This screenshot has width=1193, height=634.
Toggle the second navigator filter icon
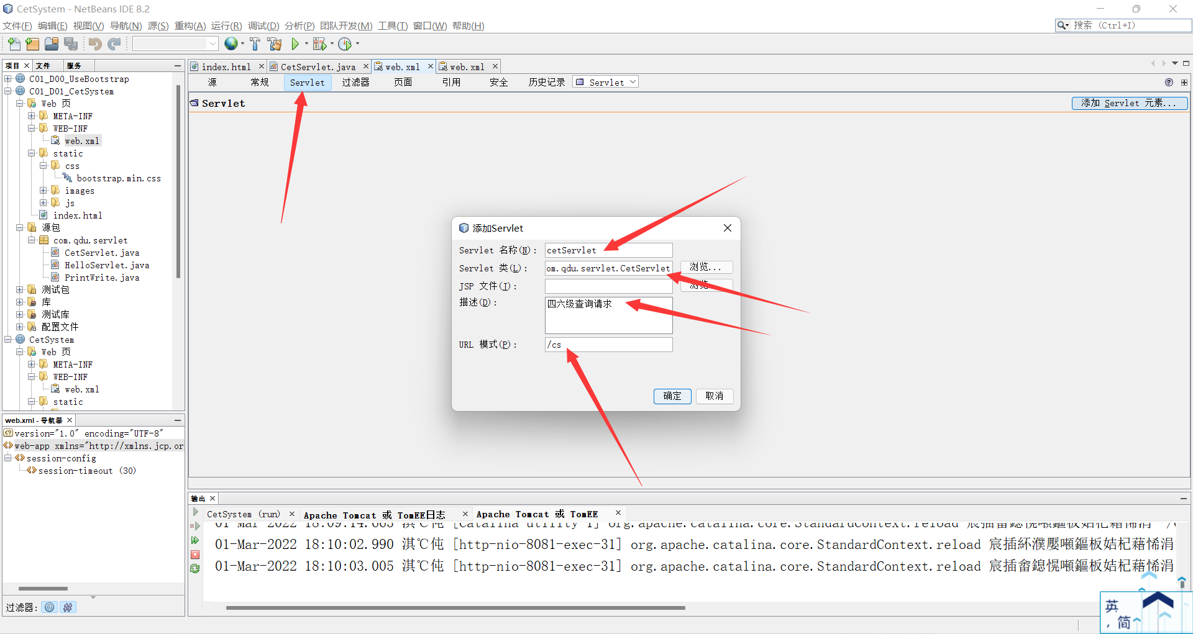[68, 607]
